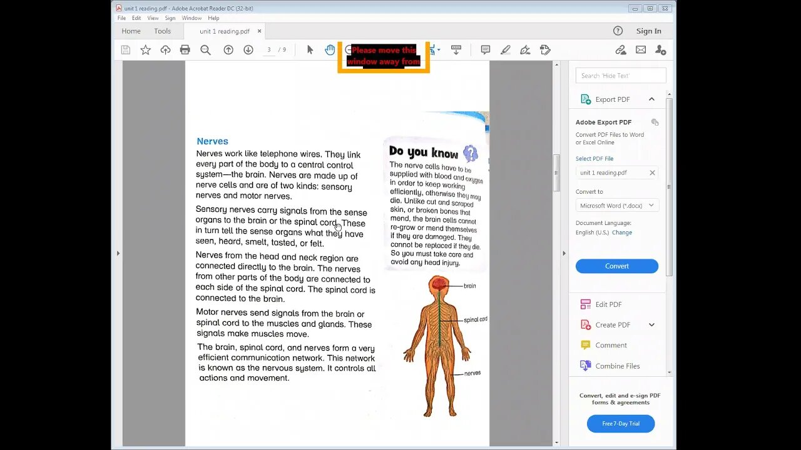
Task: Open the Sign menu
Action: pos(170,18)
